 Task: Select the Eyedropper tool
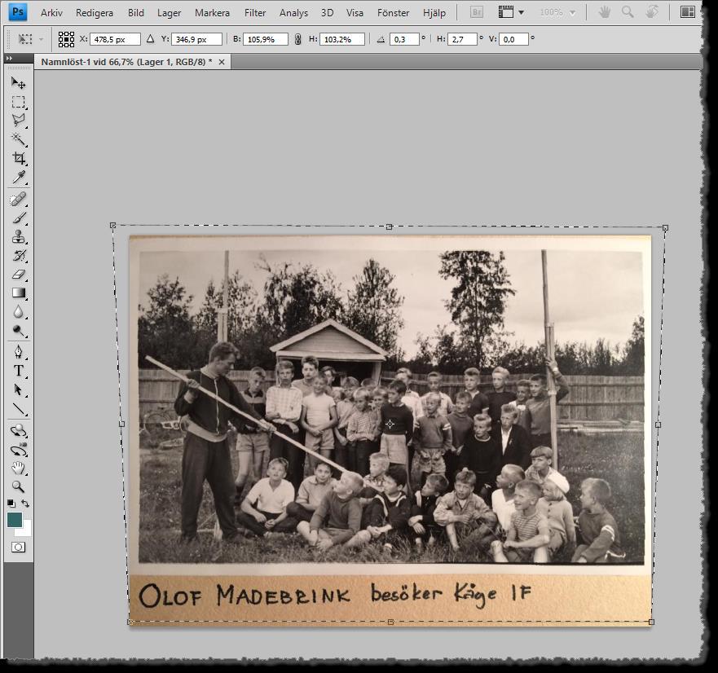coord(18,177)
